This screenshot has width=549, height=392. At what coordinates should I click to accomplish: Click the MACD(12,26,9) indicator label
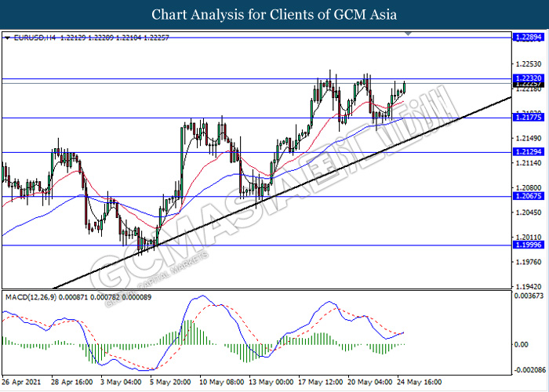[31, 297]
